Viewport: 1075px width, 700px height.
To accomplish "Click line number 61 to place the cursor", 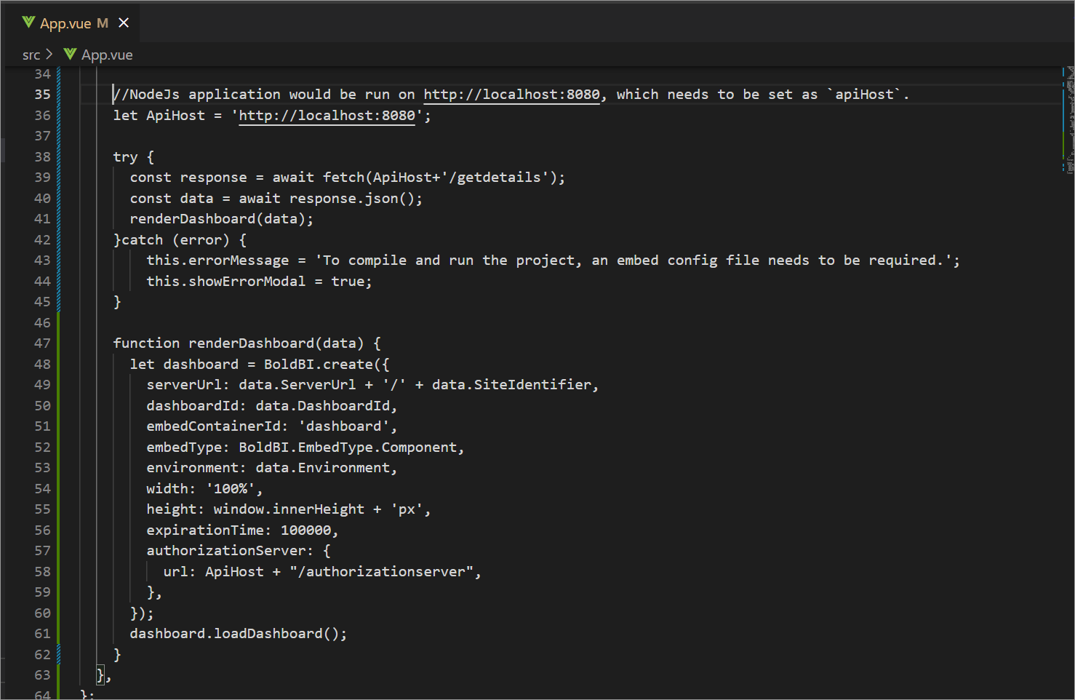I will tap(42, 633).
